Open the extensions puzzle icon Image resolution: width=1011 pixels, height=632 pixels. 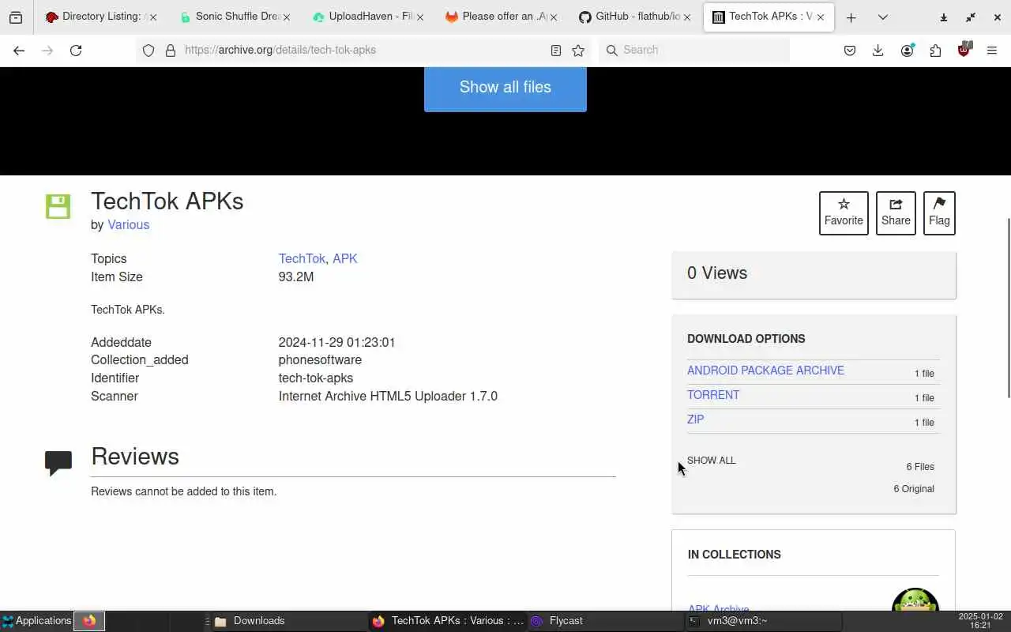pos(935,51)
